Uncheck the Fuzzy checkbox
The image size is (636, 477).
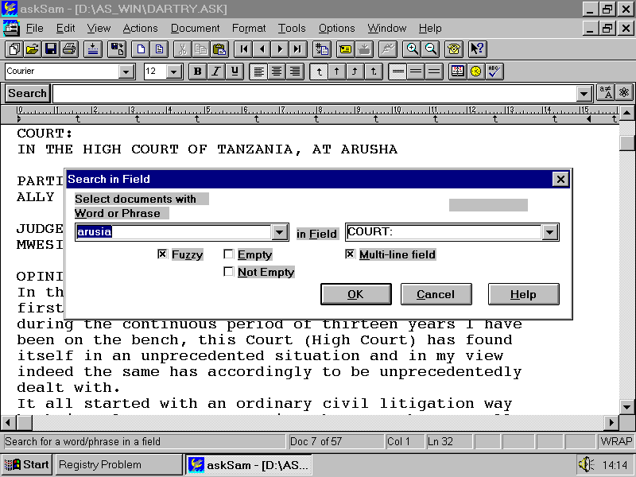coord(162,254)
